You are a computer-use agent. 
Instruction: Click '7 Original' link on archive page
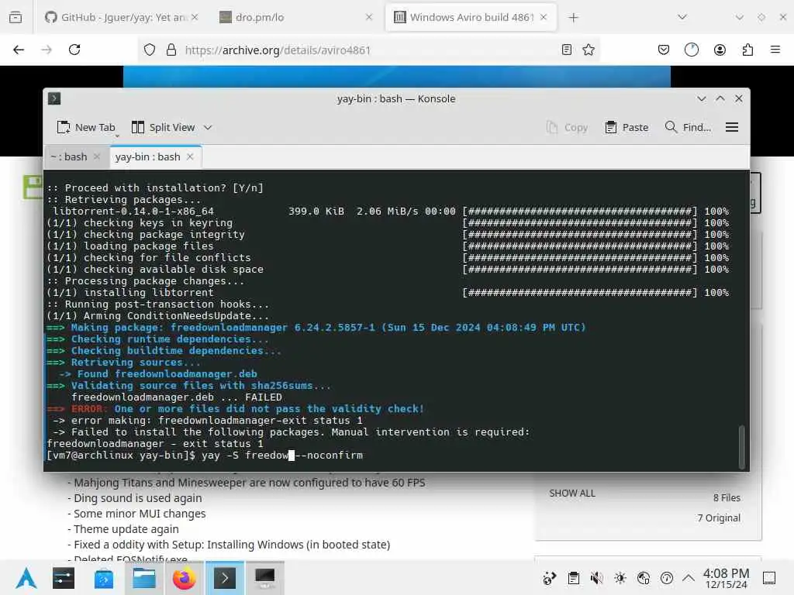pyautogui.click(x=719, y=518)
